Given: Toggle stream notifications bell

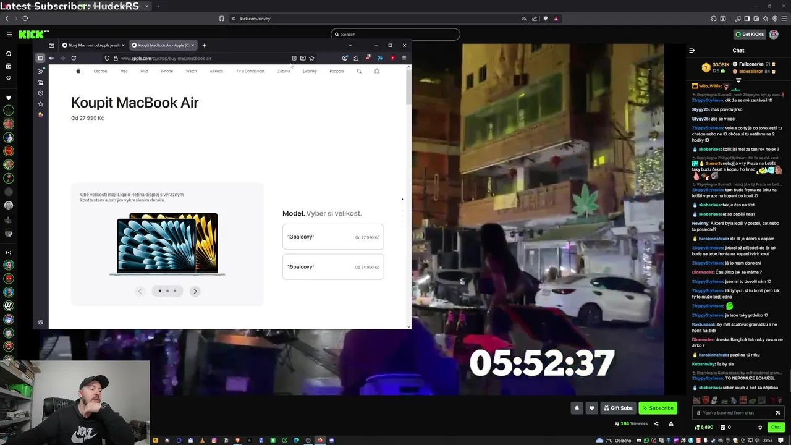Looking at the screenshot, I should 577,408.
